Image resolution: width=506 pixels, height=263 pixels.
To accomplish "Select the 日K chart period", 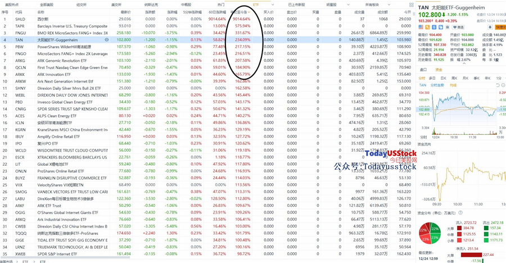I will (444, 78).
